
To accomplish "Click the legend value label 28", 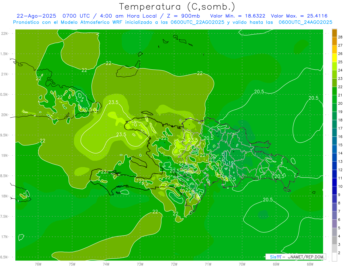I will click(340, 37).
